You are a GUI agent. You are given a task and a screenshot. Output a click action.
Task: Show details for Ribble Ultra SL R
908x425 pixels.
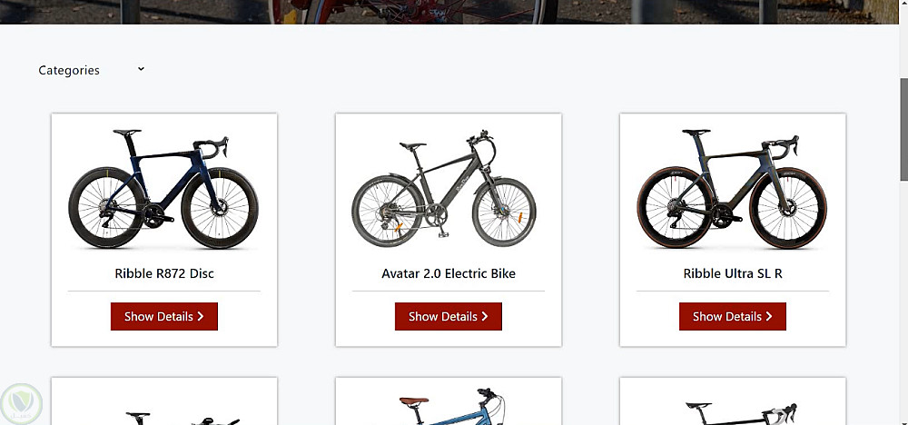[732, 317]
